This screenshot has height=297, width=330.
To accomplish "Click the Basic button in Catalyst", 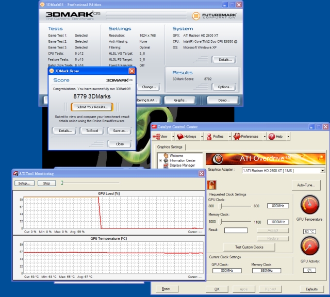I will (x=167, y=289).
